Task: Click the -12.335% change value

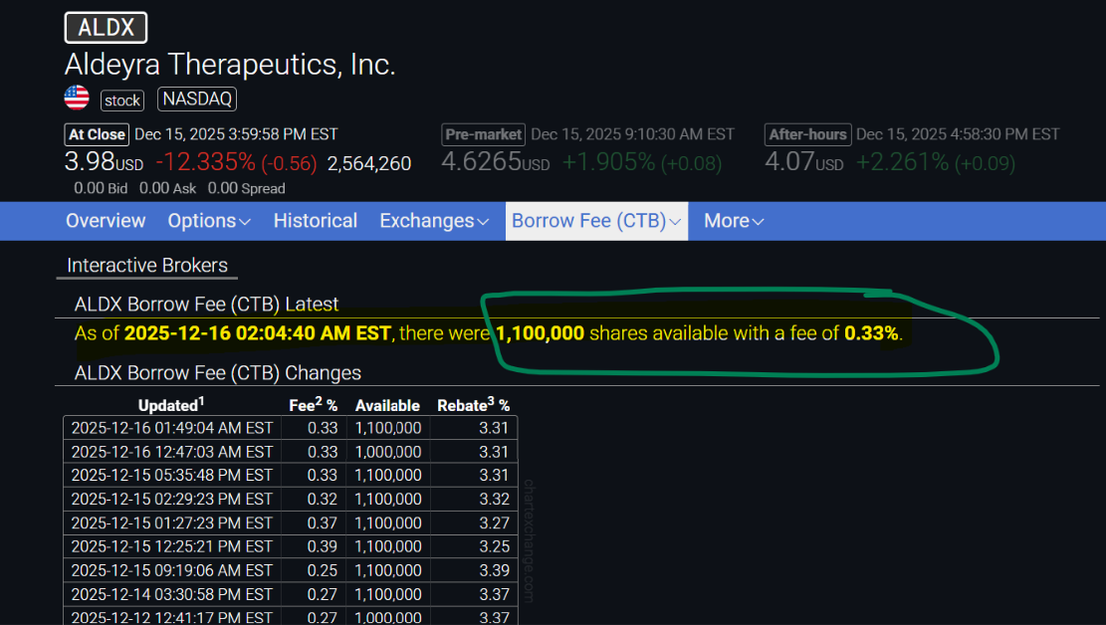Action: [205, 162]
